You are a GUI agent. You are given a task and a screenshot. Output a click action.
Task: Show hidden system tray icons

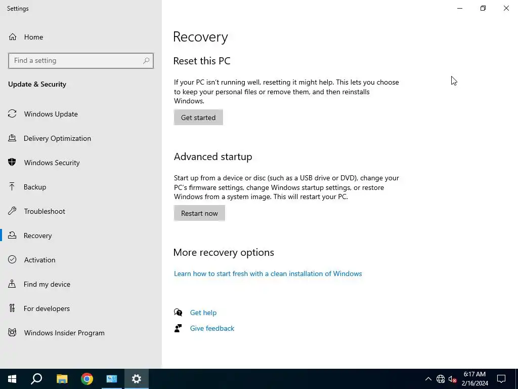pos(428,379)
